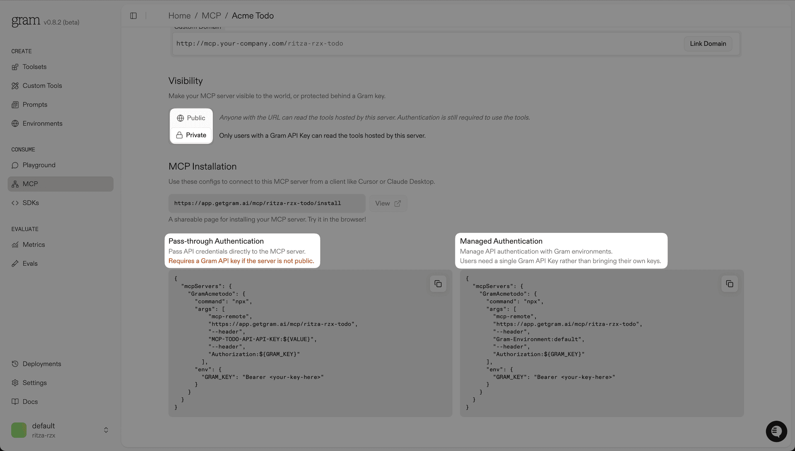The width and height of the screenshot is (795, 451).
Task: Go to the Prompts section
Action: [35, 104]
